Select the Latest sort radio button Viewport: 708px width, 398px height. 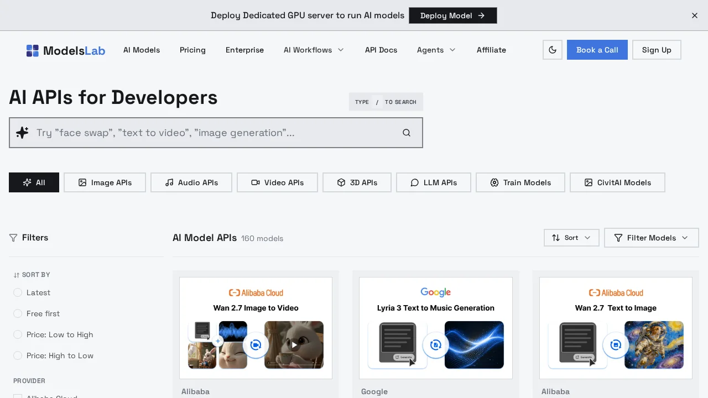18,292
